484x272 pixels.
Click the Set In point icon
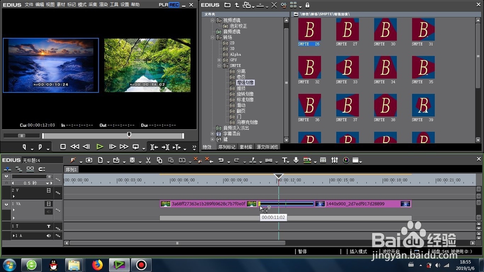coord(24,147)
